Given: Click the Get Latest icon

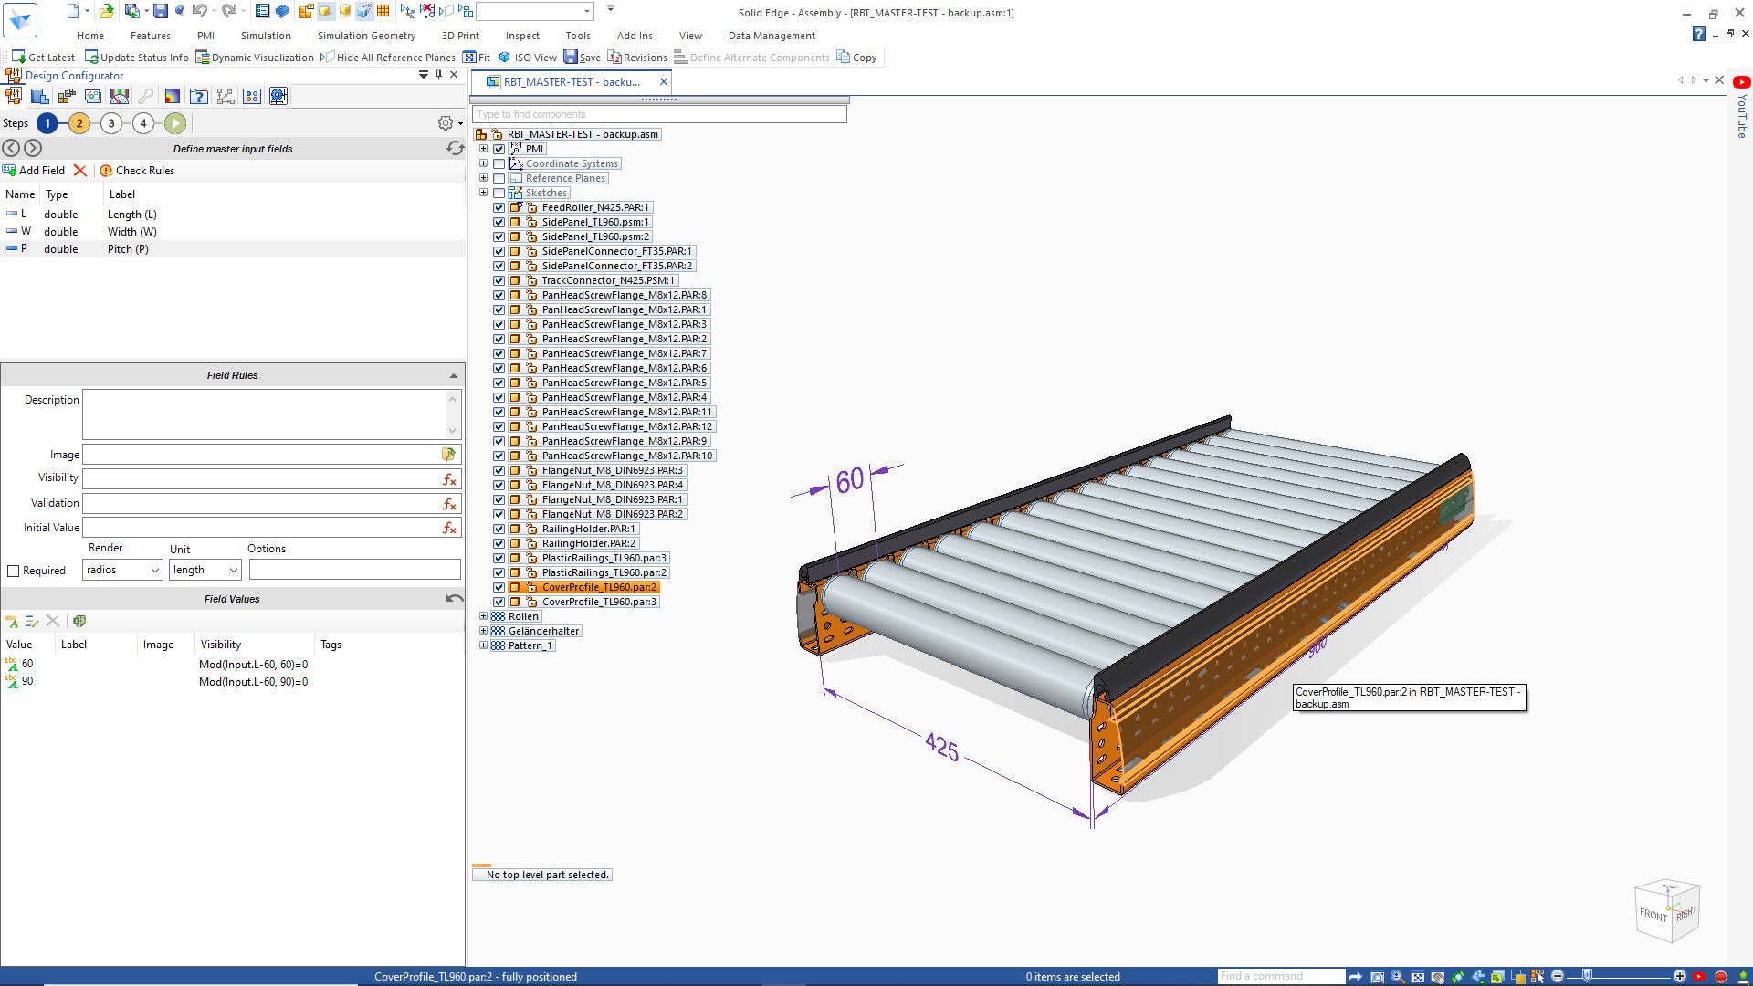Looking at the screenshot, I should [x=44, y=57].
